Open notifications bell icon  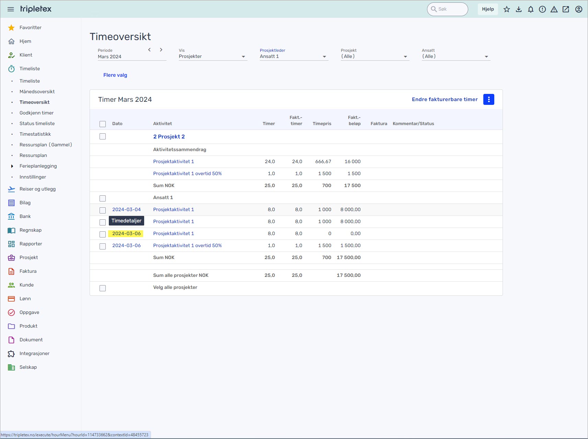[x=531, y=9]
